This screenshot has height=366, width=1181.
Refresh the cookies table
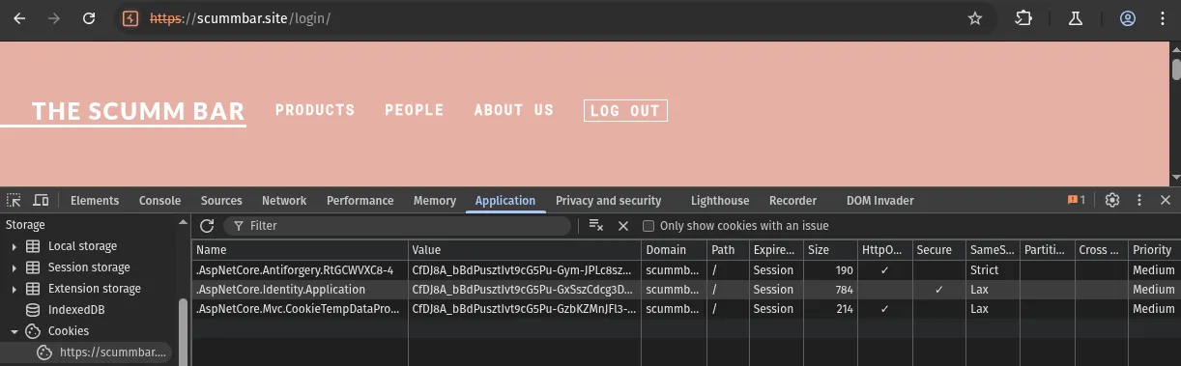coord(207,226)
